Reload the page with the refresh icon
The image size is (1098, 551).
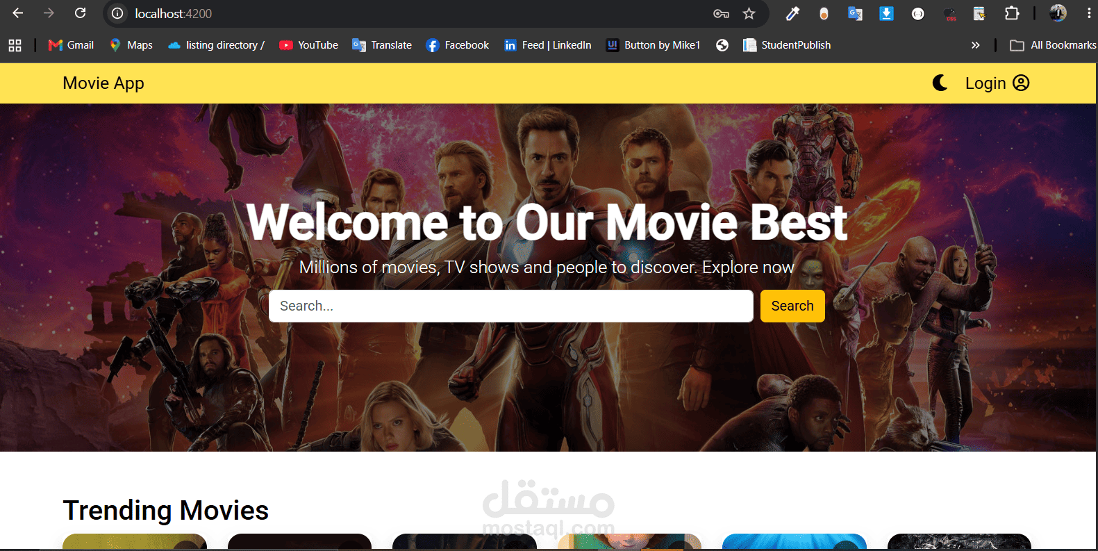coord(81,13)
